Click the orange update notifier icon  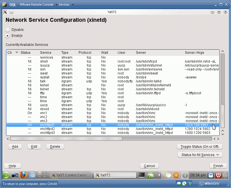click(x=176, y=175)
